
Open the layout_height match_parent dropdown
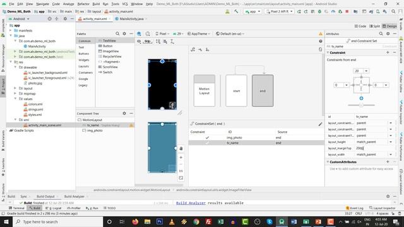coord(391,142)
